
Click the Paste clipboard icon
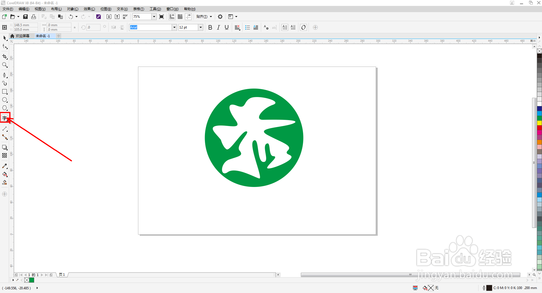point(60,17)
